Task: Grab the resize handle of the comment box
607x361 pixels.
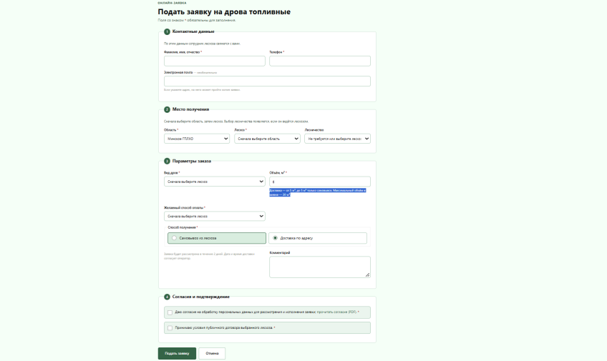Action: tap(367, 275)
